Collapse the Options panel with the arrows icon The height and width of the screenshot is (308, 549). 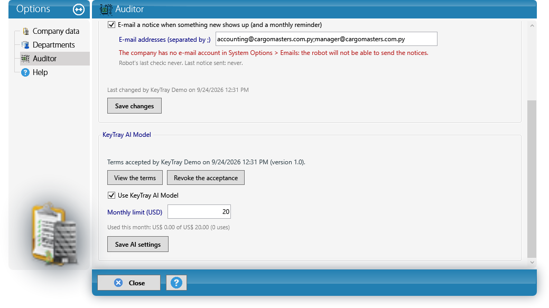78,10
